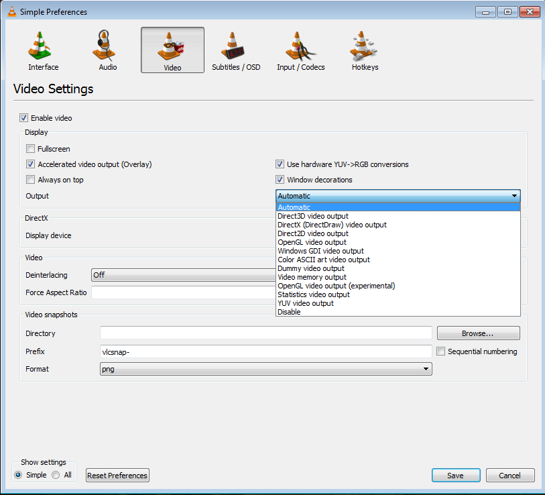Enable Sequential numbering for snapshots
Viewport: 545px width, 495px height.
coord(440,351)
